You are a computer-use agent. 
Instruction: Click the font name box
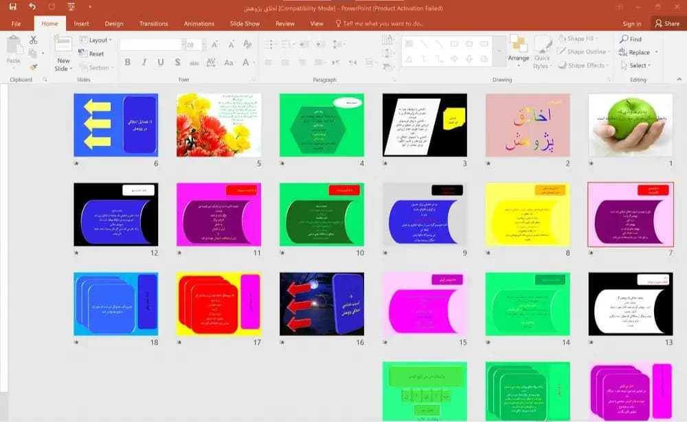coord(150,44)
